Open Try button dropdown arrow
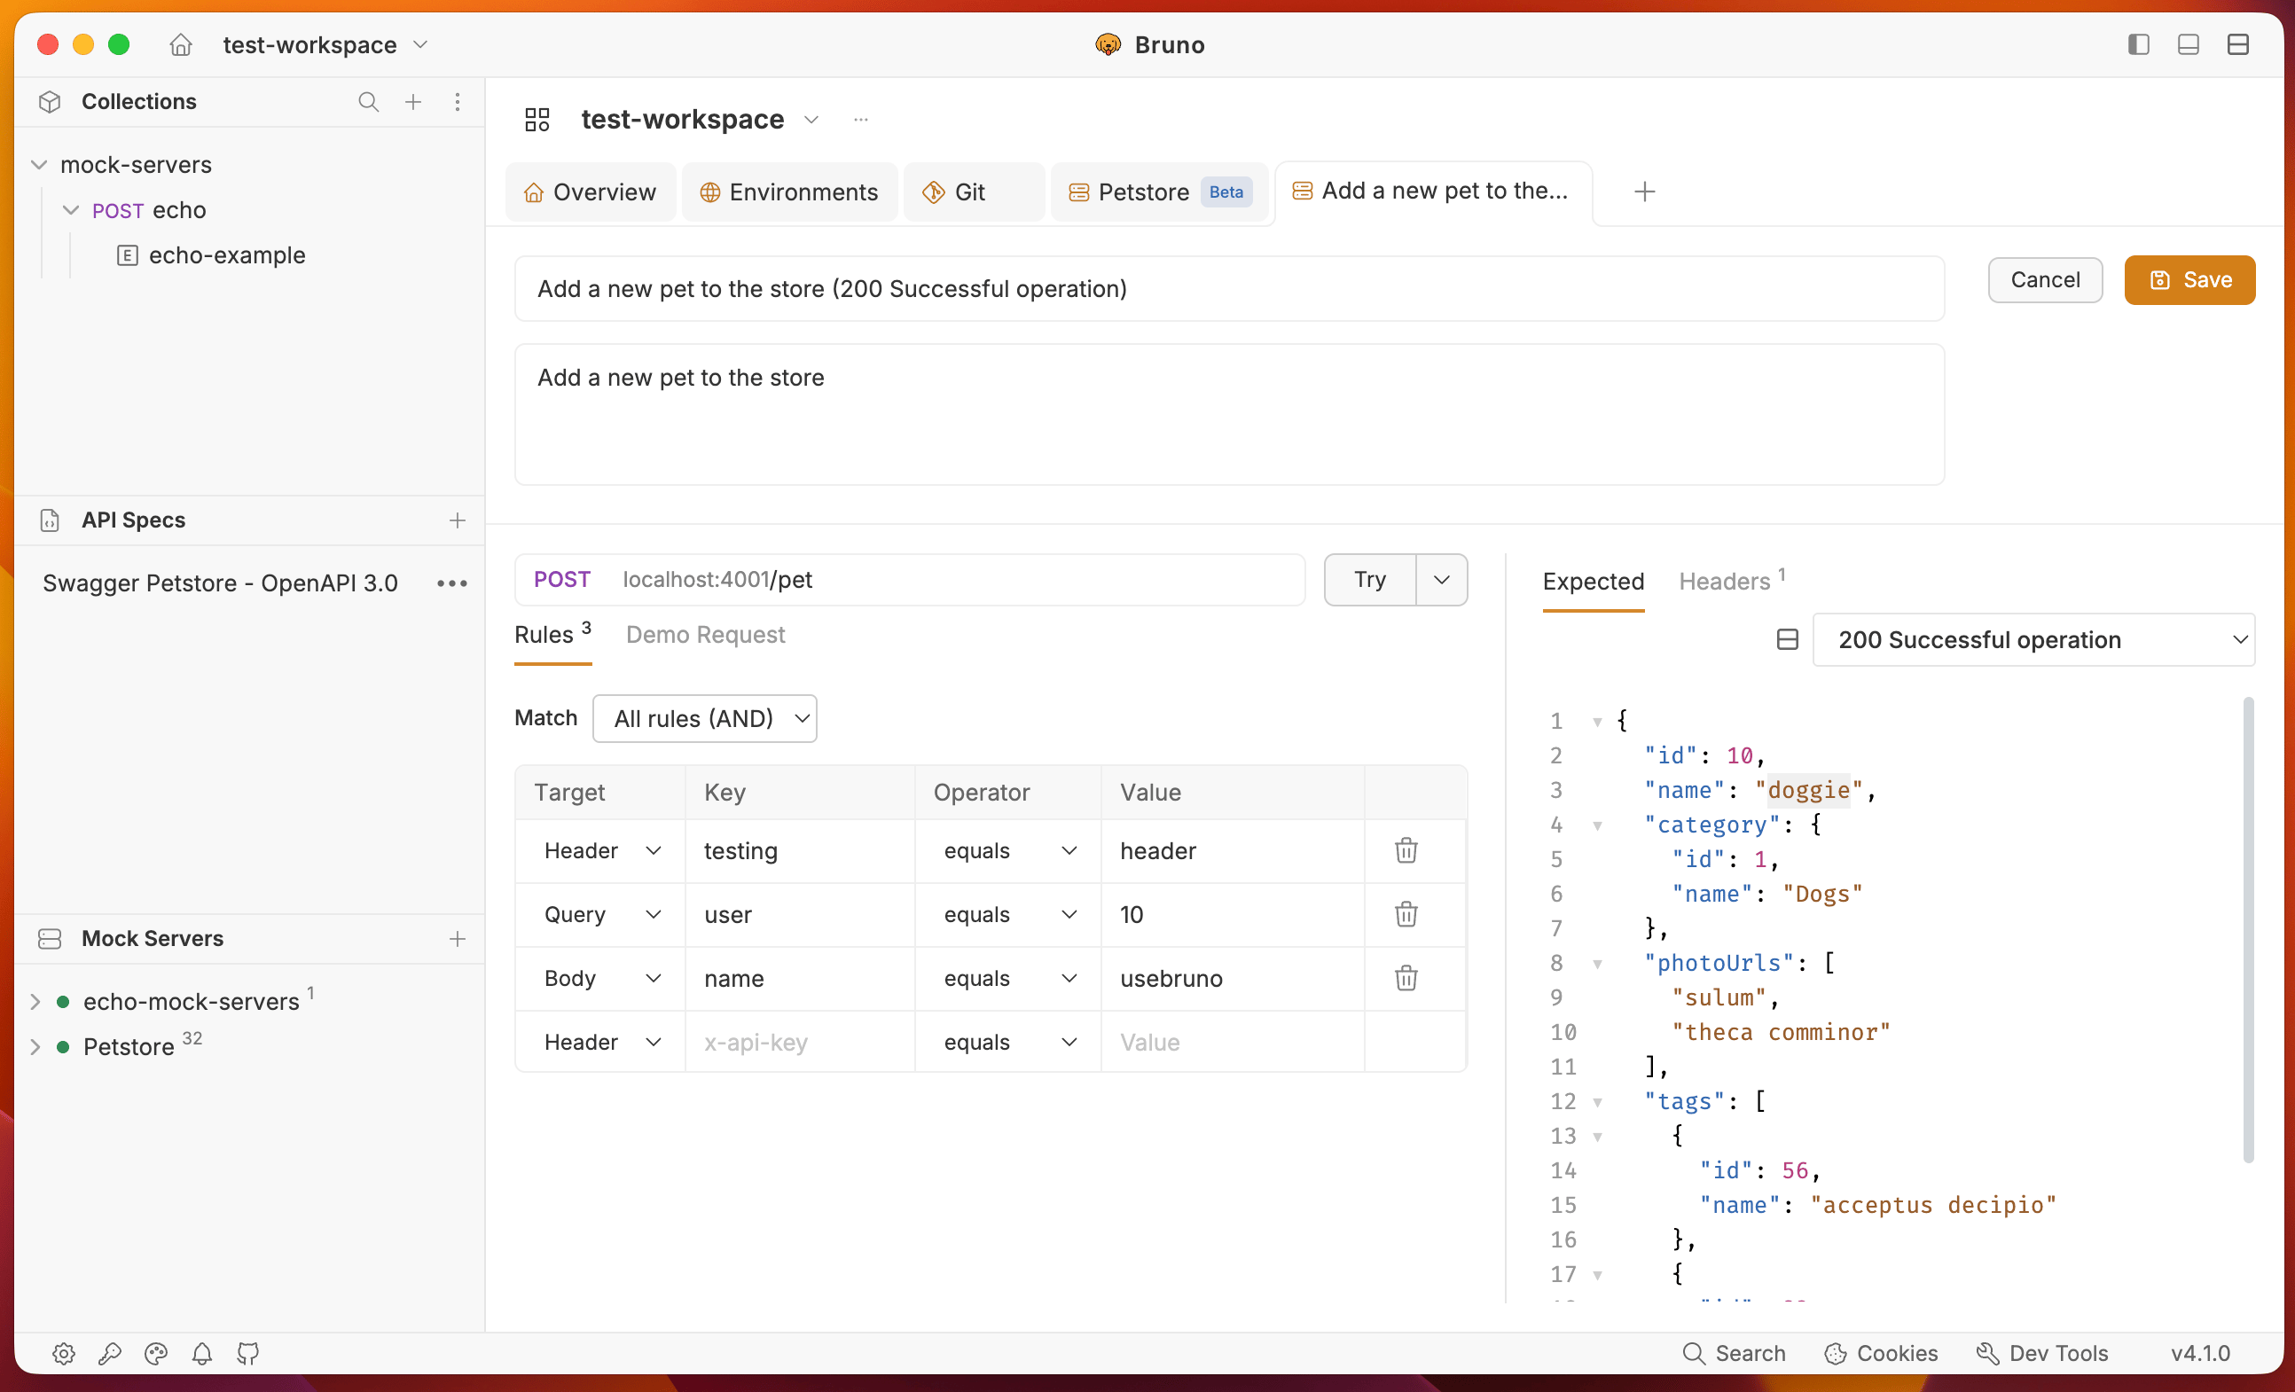2295x1392 pixels. 1442,580
